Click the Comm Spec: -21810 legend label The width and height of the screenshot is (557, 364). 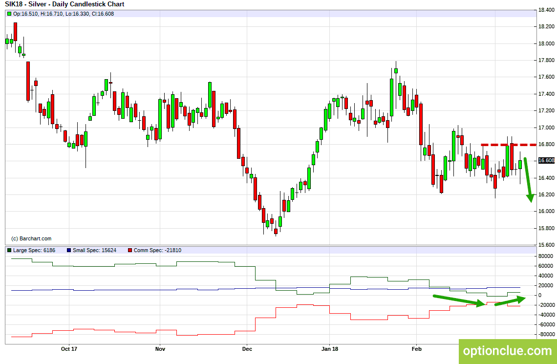pyautogui.click(x=157, y=250)
